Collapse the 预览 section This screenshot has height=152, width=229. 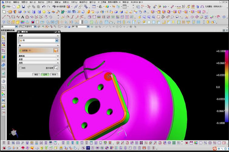pyautogui.click(x=58, y=63)
